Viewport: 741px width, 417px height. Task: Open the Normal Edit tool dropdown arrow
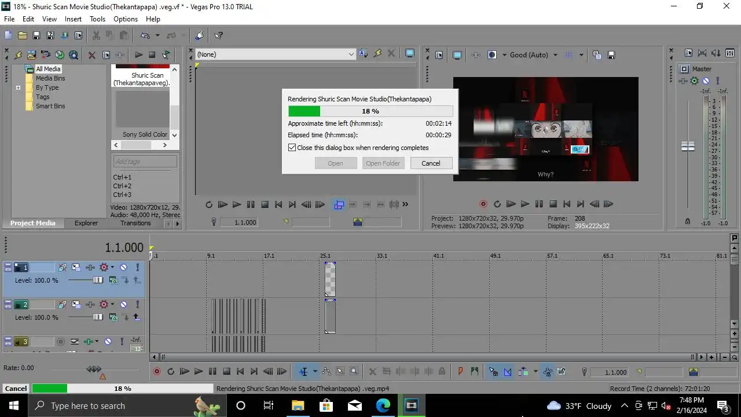pos(315,372)
